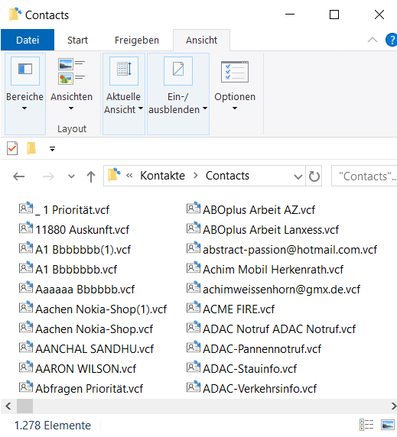Select file AARON WILSON.vcf

(x=77, y=369)
